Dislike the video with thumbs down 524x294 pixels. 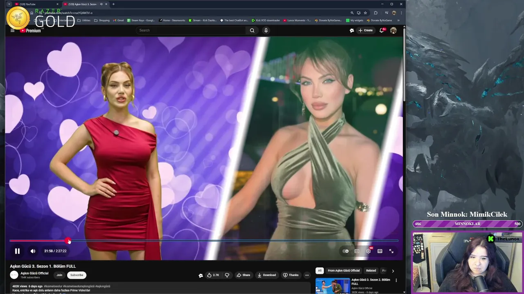click(x=227, y=275)
